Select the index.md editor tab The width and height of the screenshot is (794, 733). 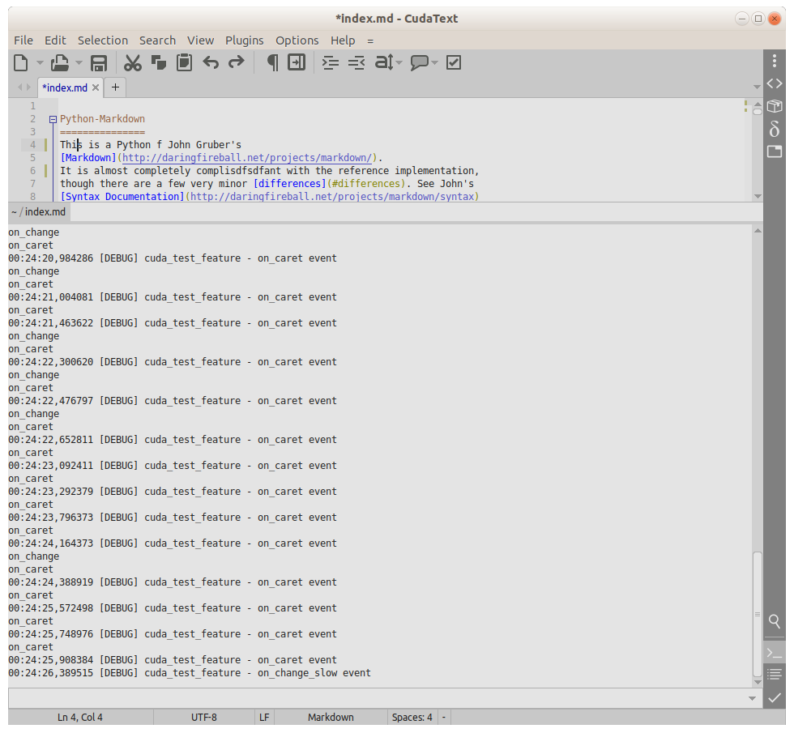pos(65,87)
